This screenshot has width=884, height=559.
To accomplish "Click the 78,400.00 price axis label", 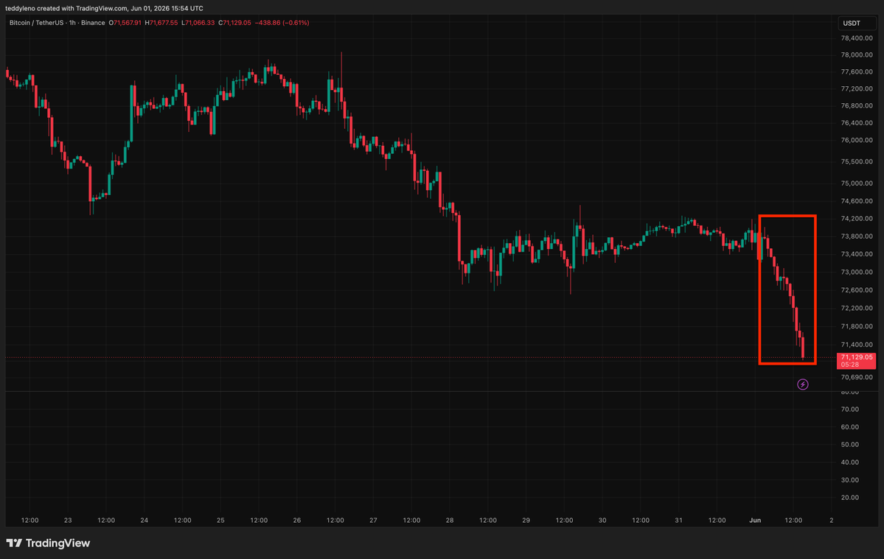I will 857,38.
